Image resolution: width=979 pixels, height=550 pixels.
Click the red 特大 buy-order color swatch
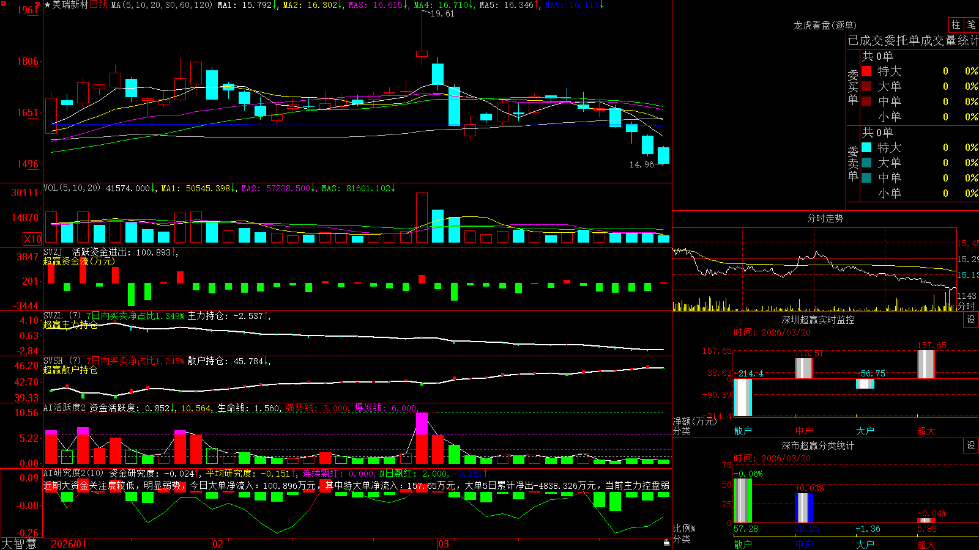[866, 71]
